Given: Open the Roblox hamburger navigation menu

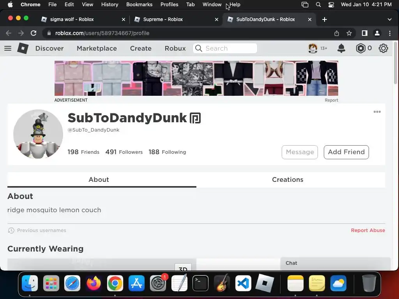Looking at the screenshot, I should pos(8,48).
